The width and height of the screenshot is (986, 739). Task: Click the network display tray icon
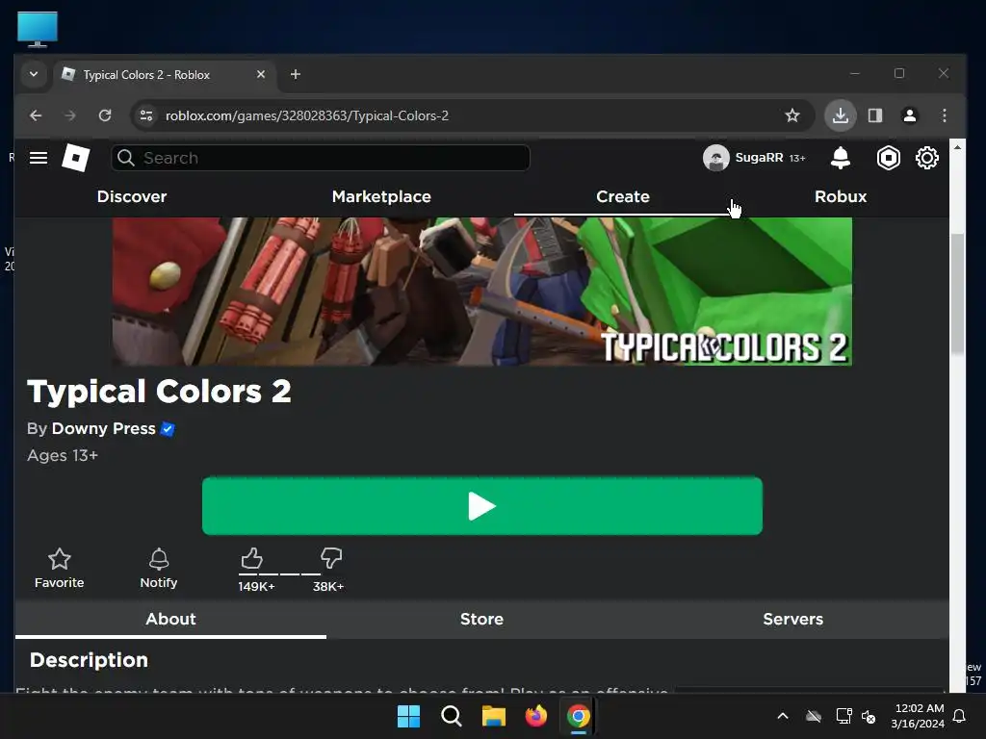pyautogui.click(x=843, y=716)
